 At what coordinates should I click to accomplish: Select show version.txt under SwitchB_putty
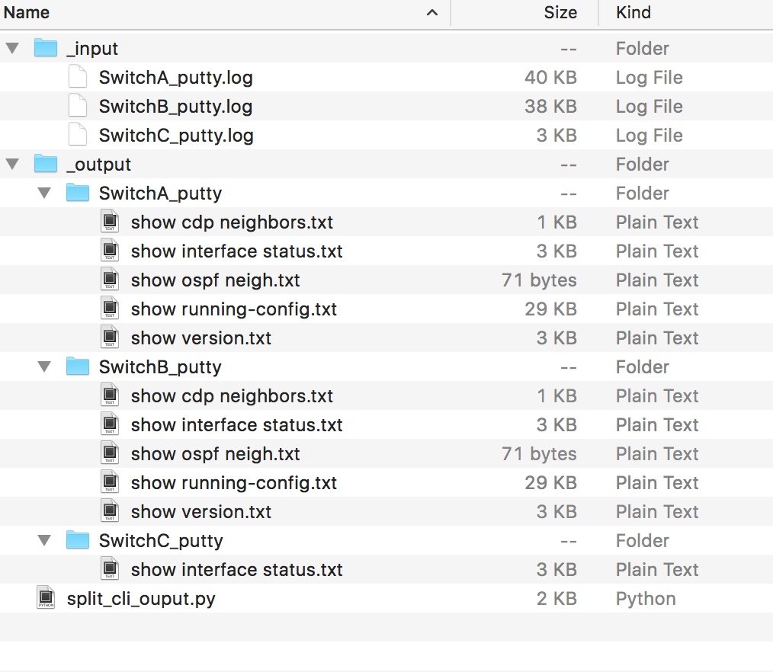201,512
